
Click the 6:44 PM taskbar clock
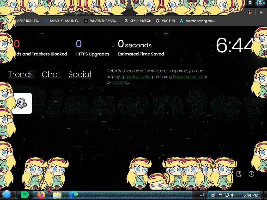click(x=251, y=195)
